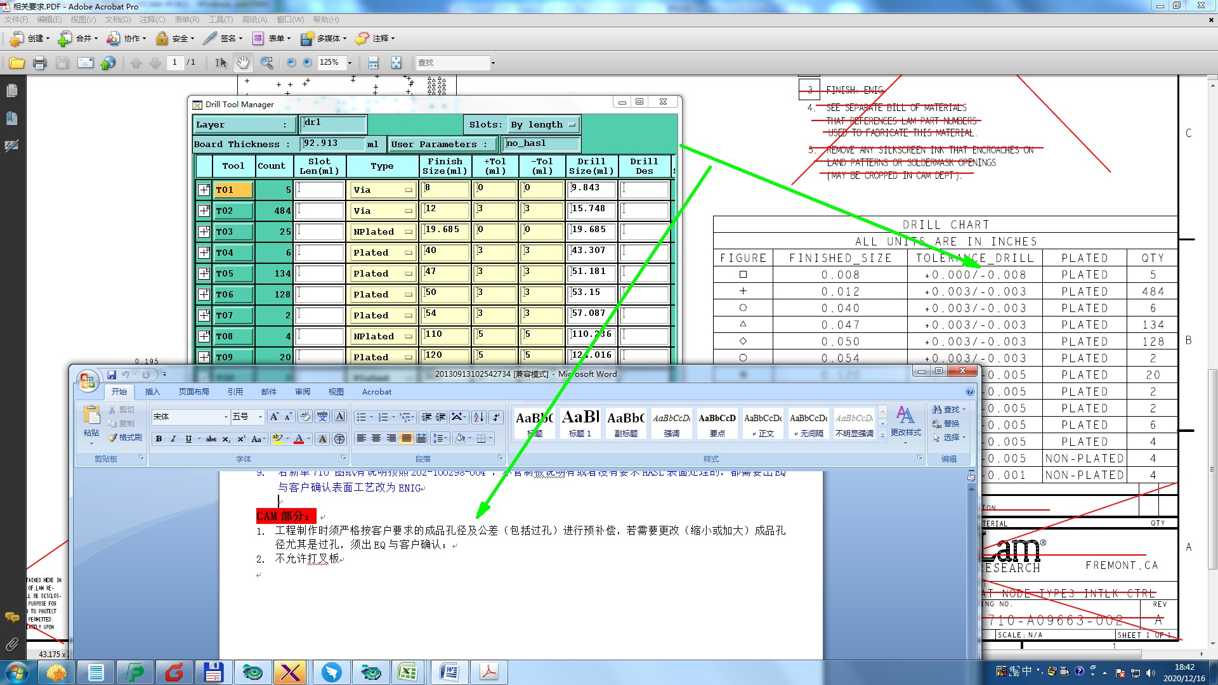Open Acrobat Signatures panel icon

point(11,146)
